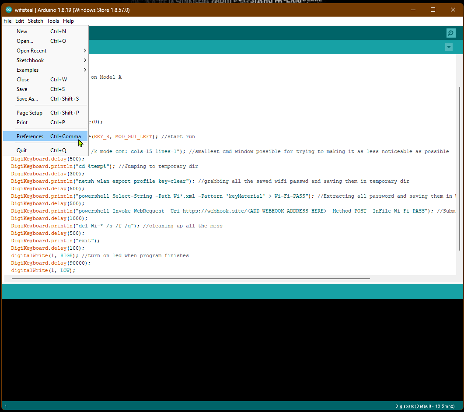Click the 'del Wi-* /s /f /q' line
This screenshot has height=412, width=464.
[x=117, y=226]
